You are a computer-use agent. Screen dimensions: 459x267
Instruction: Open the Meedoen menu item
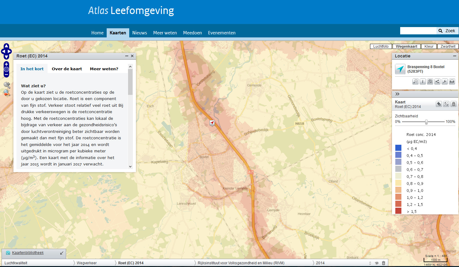pyautogui.click(x=192, y=33)
